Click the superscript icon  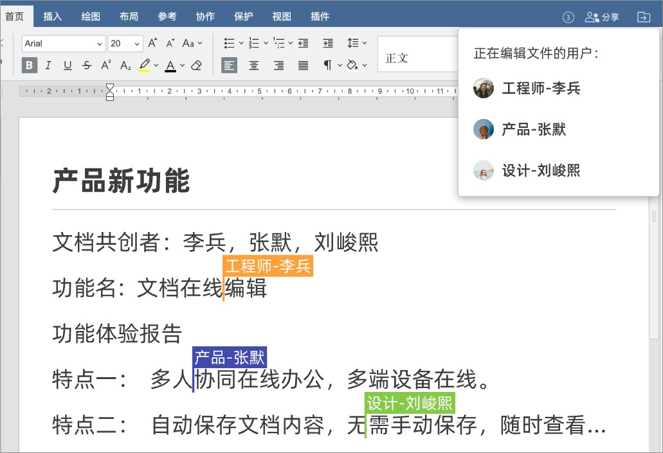pyautogui.click(x=106, y=65)
